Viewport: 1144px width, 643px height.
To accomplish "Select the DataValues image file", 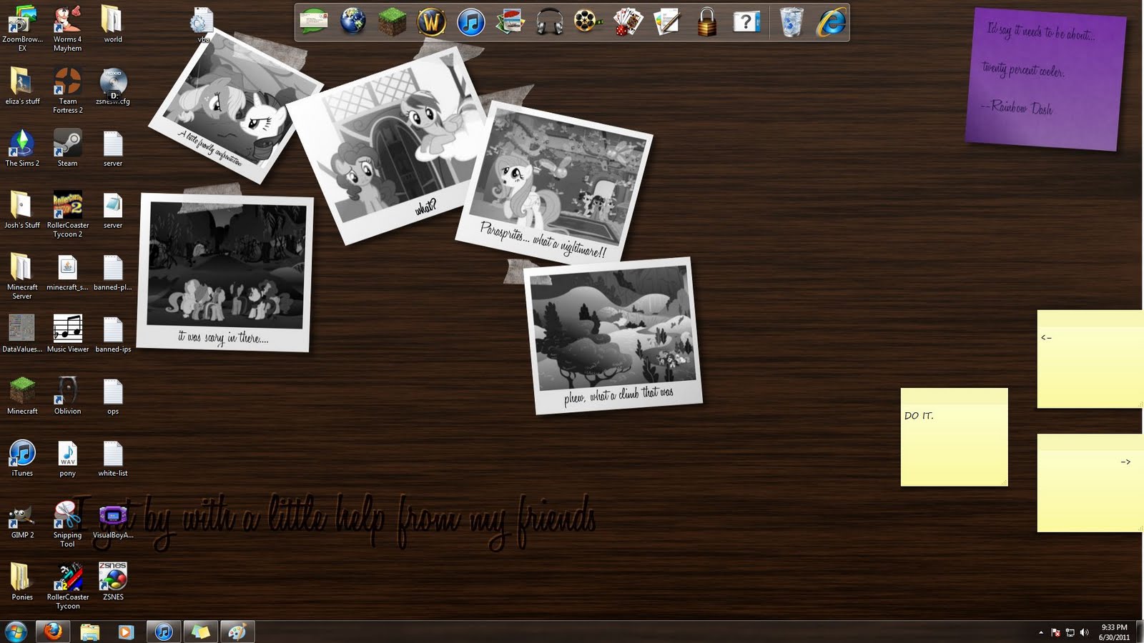I will 22,334.
